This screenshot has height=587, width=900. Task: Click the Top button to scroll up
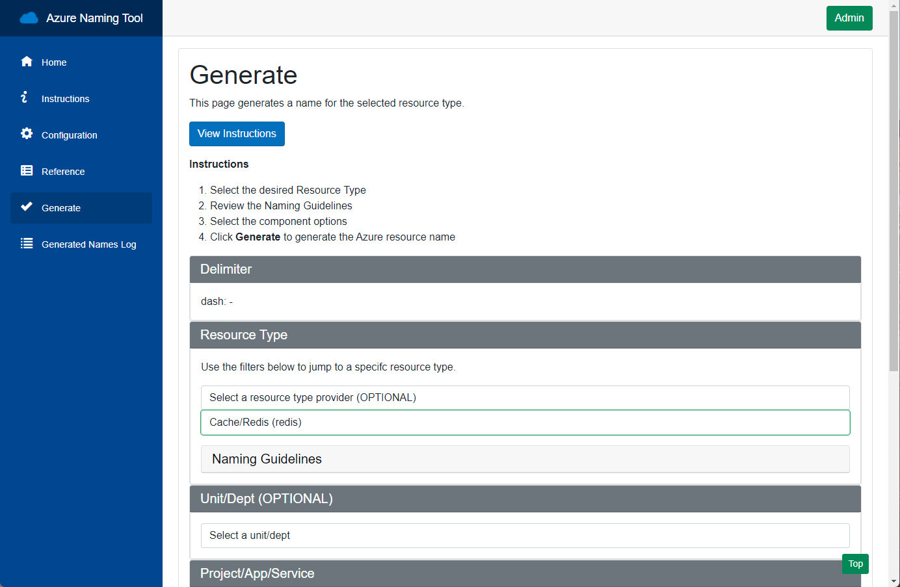pyautogui.click(x=855, y=564)
